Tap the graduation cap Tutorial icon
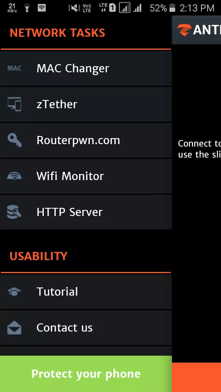The height and width of the screenshot is (392, 221). click(x=14, y=292)
